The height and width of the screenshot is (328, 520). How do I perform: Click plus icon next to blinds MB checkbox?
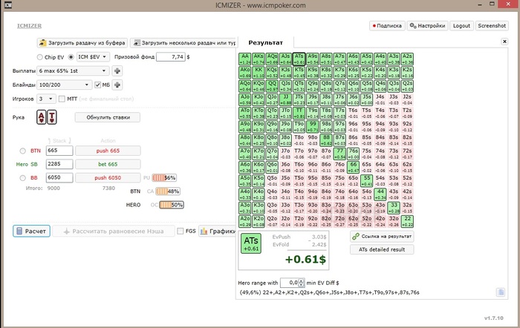tap(117, 85)
